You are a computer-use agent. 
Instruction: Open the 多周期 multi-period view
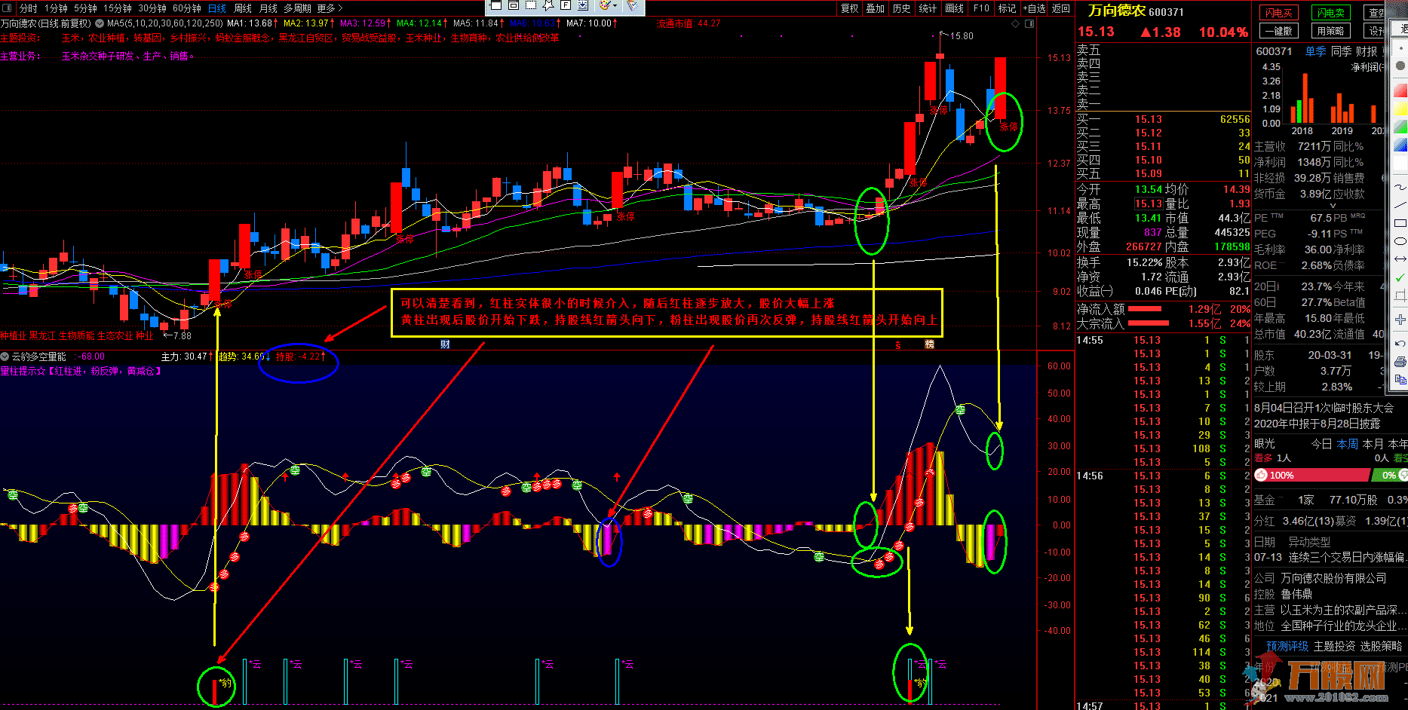[x=298, y=8]
